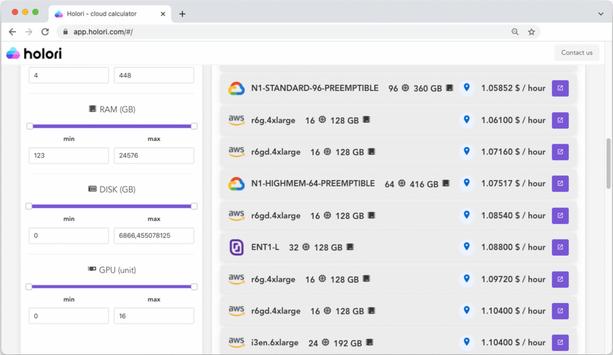
Task: Select the Scaleway icon on the ENT1-L row
Action: click(x=236, y=247)
